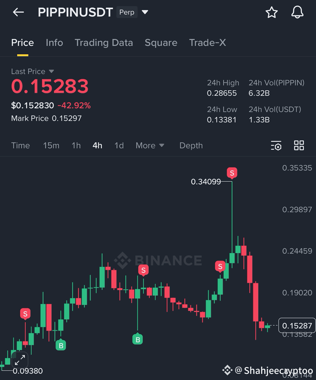Go back using the arrow icon
316x380 pixels.
point(18,12)
